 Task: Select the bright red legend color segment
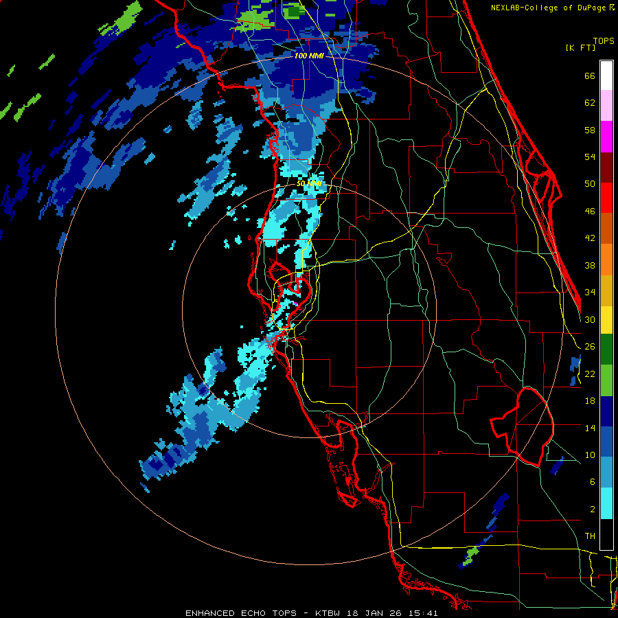pyautogui.click(x=606, y=198)
